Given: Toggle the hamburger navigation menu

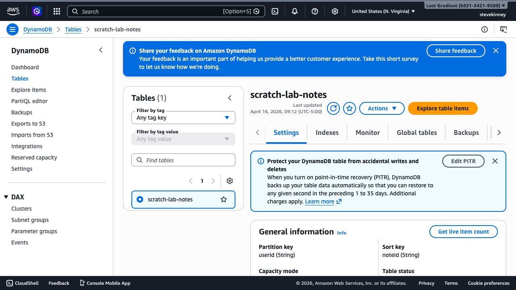Looking at the screenshot, I should pyautogui.click(x=12, y=29).
